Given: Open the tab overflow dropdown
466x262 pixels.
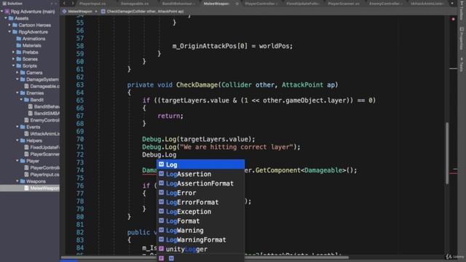Looking at the screenshot, I should tap(452, 3).
